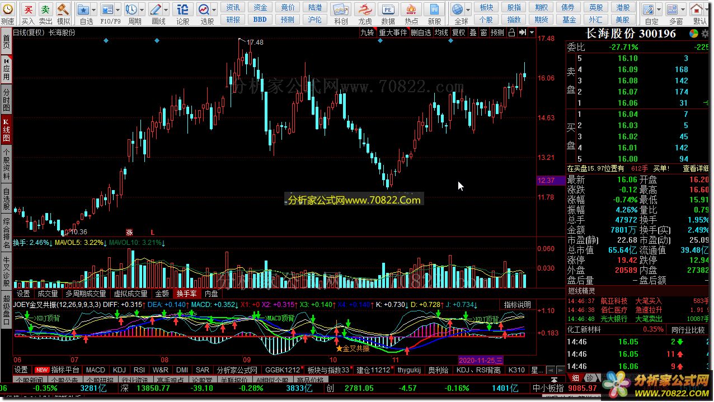Toggle 九转 indicator

click(367, 32)
